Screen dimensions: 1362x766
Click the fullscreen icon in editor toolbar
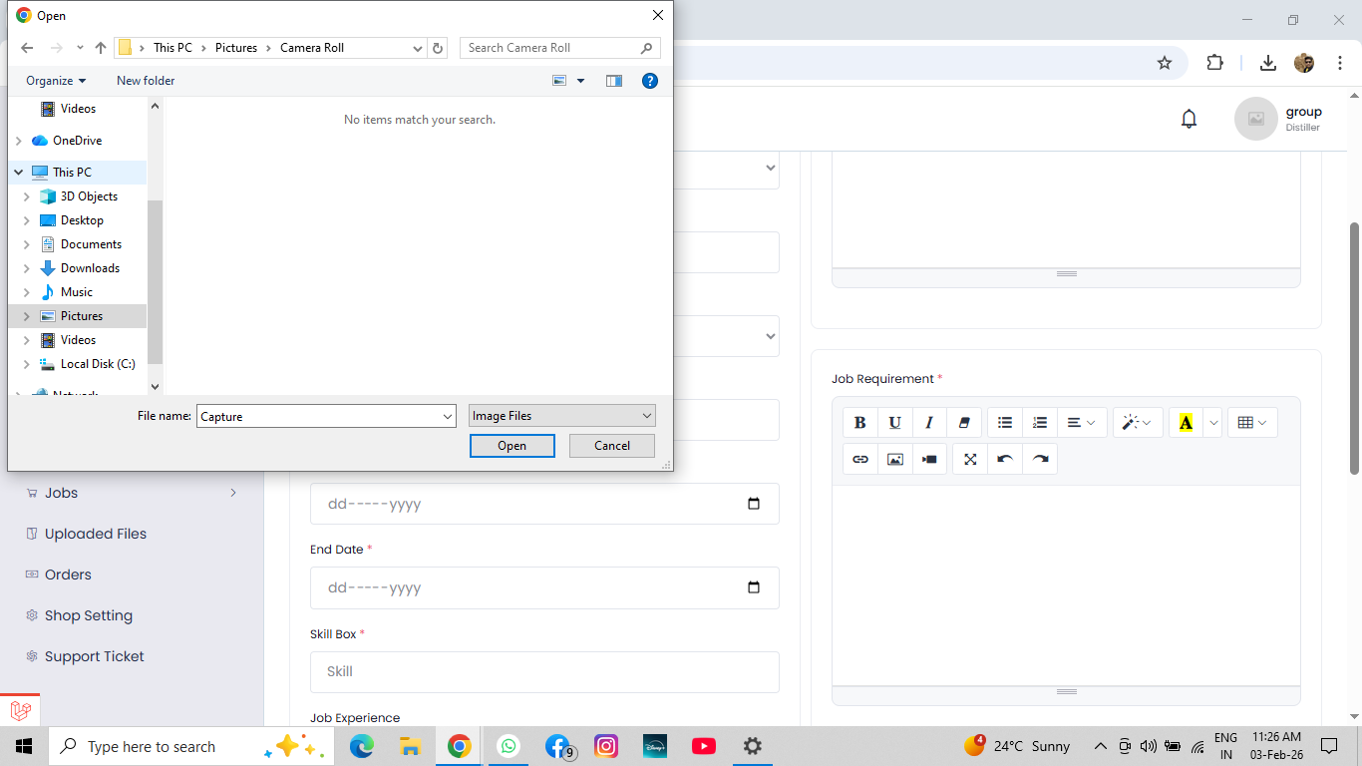tap(969, 459)
